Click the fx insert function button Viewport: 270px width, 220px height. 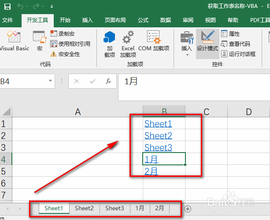[x=108, y=81]
